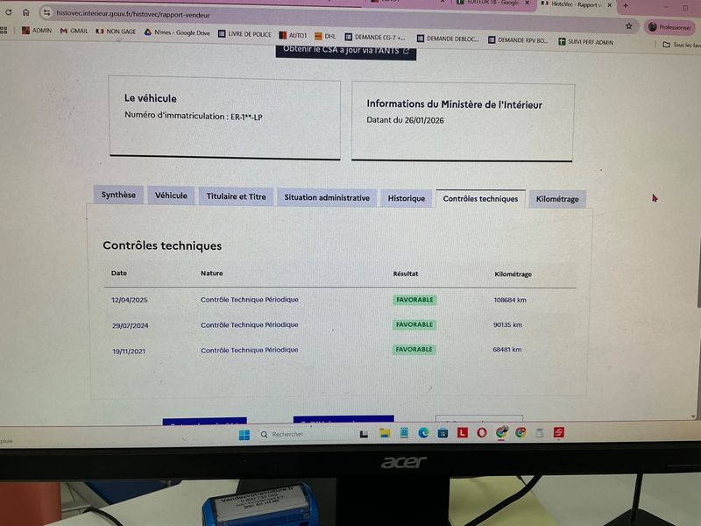This screenshot has width=701, height=526.
Task: Switch to the EDITEUR 18 Google tab
Action: click(x=487, y=3)
